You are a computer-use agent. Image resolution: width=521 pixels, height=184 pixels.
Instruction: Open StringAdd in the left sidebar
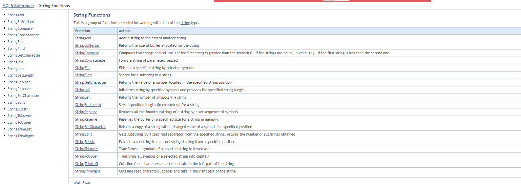click(x=16, y=15)
